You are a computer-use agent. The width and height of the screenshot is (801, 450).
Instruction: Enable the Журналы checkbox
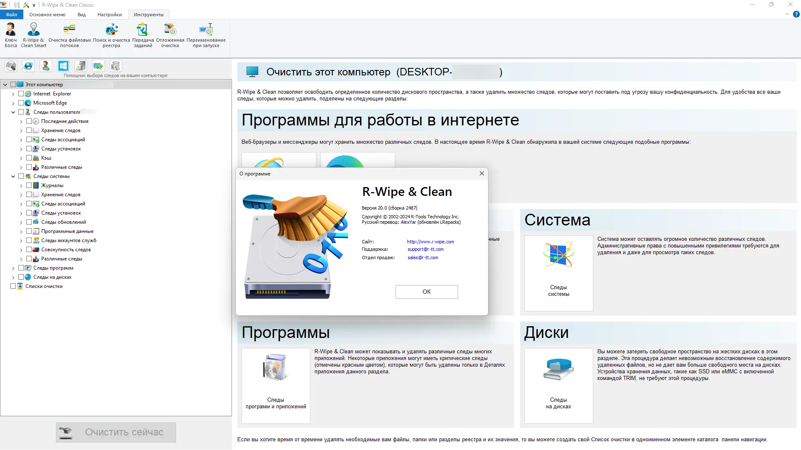click(x=28, y=185)
